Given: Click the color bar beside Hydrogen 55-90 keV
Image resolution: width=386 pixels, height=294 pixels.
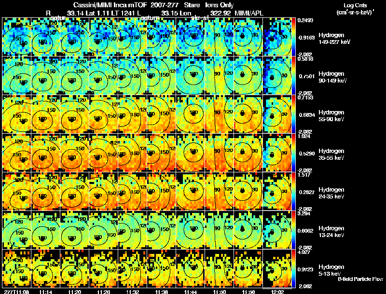Looking at the screenshot, I should tap(293, 114).
